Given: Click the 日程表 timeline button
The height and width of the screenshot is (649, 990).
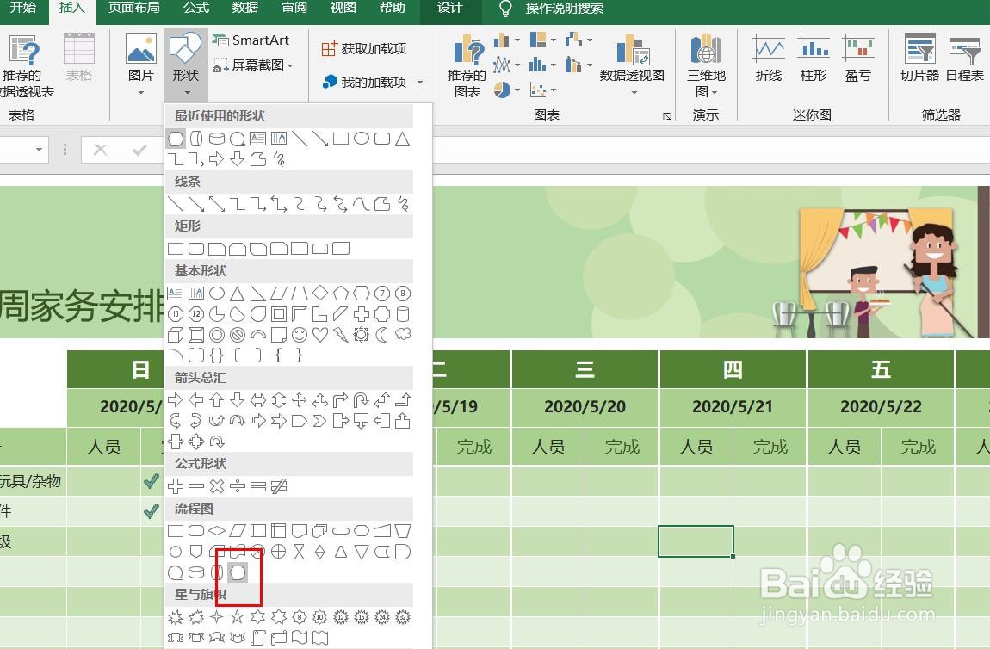Looking at the screenshot, I should pos(964,59).
